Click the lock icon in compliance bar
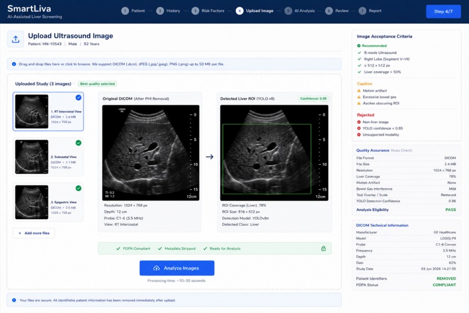Viewport: 469px width, 313px height. click(x=323, y=248)
